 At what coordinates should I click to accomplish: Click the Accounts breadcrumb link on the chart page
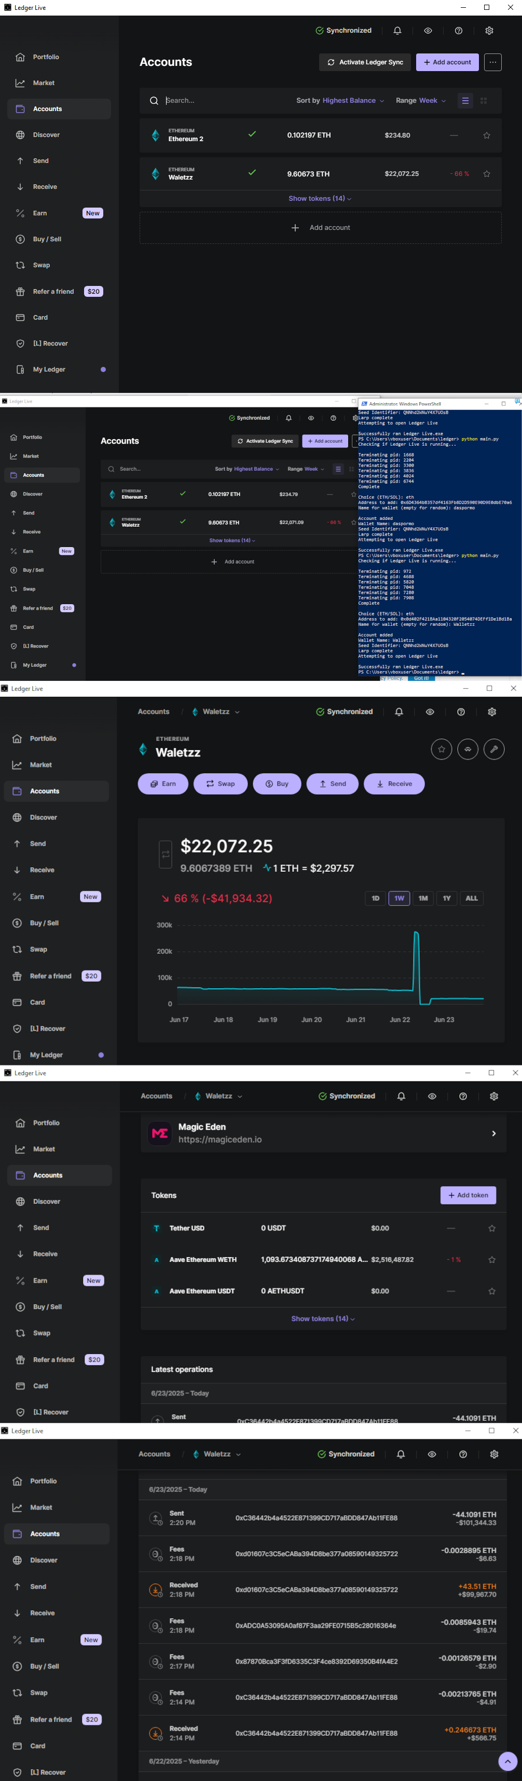tap(154, 712)
